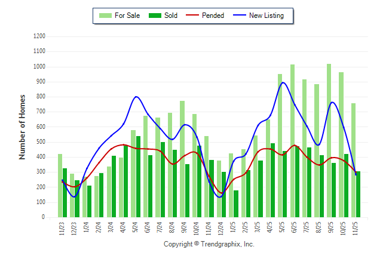Click the New Listing line peak at 5/25

[x=282, y=82]
